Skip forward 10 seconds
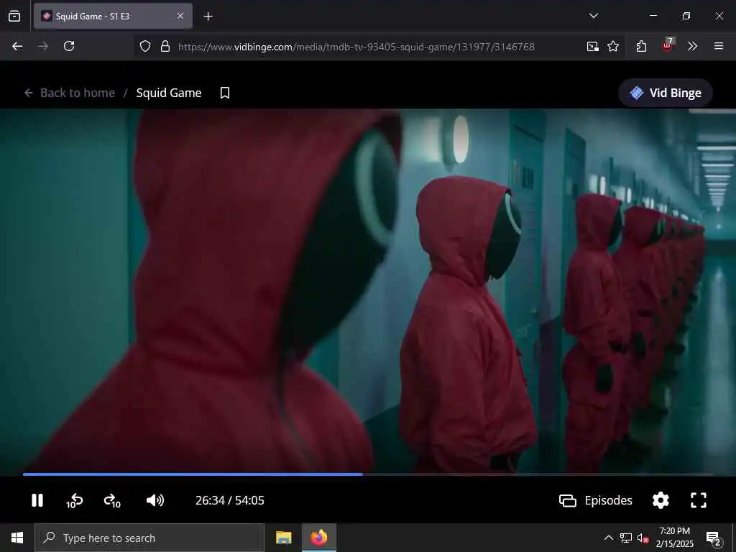 [112, 501]
